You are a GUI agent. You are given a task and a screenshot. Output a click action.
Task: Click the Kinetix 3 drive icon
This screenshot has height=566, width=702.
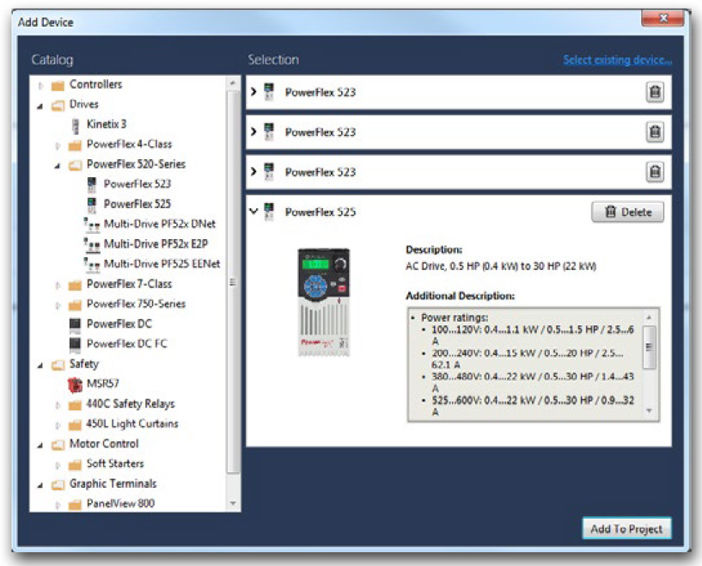coord(76,126)
